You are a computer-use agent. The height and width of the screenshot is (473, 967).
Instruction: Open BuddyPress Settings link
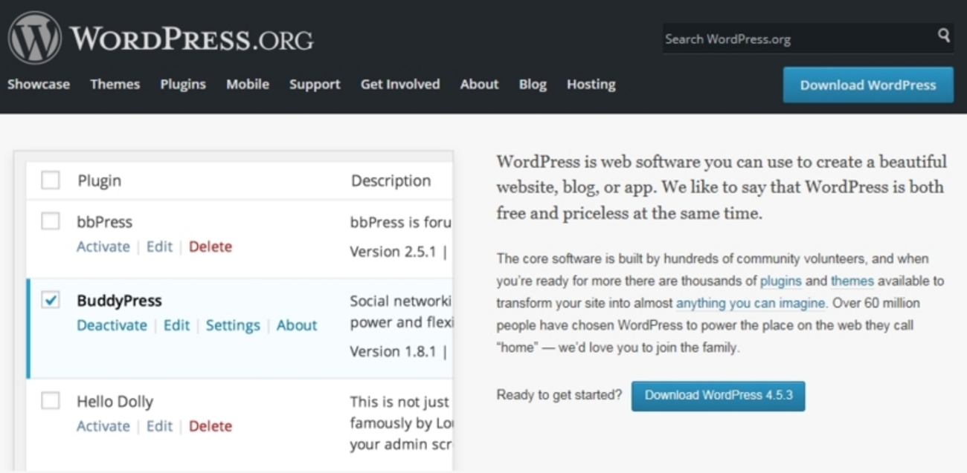click(x=233, y=325)
